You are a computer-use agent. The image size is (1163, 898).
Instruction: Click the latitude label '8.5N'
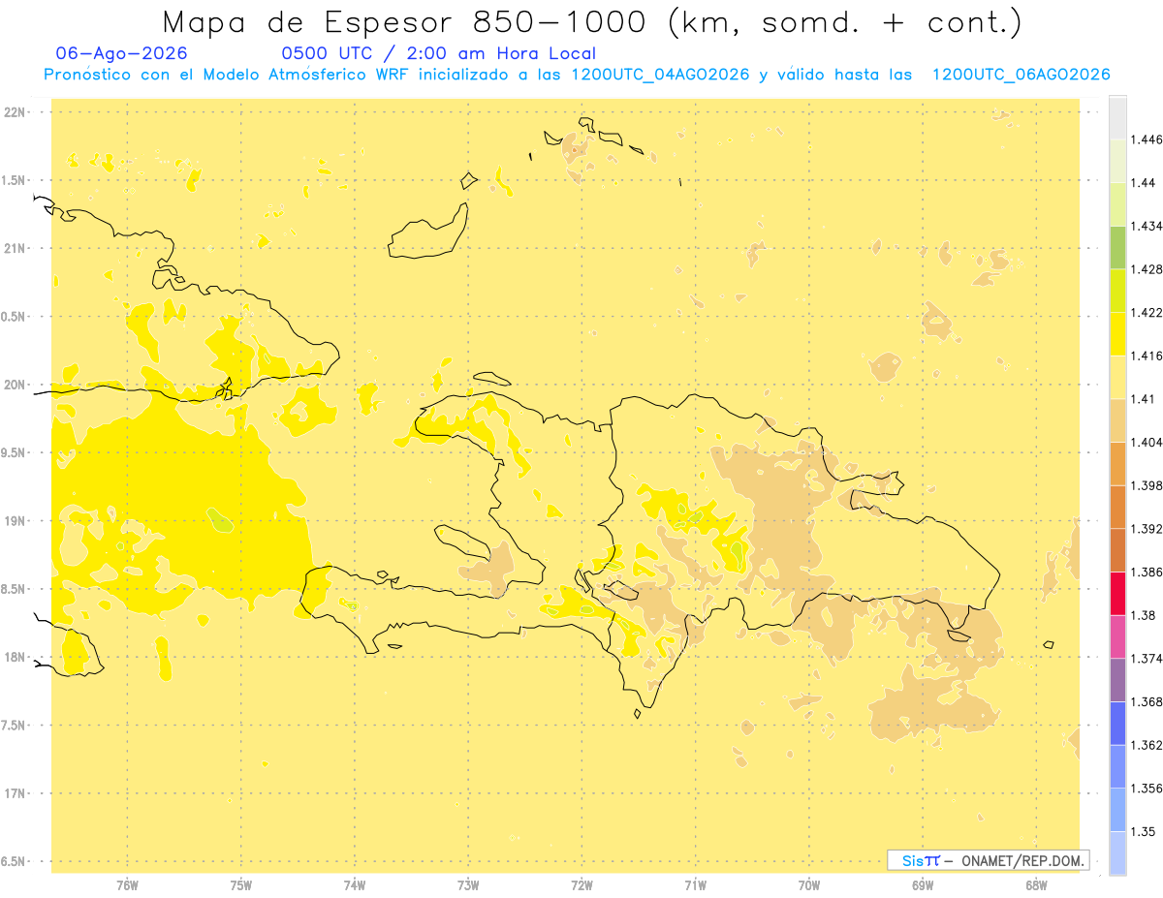pyautogui.click(x=15, y=589)
